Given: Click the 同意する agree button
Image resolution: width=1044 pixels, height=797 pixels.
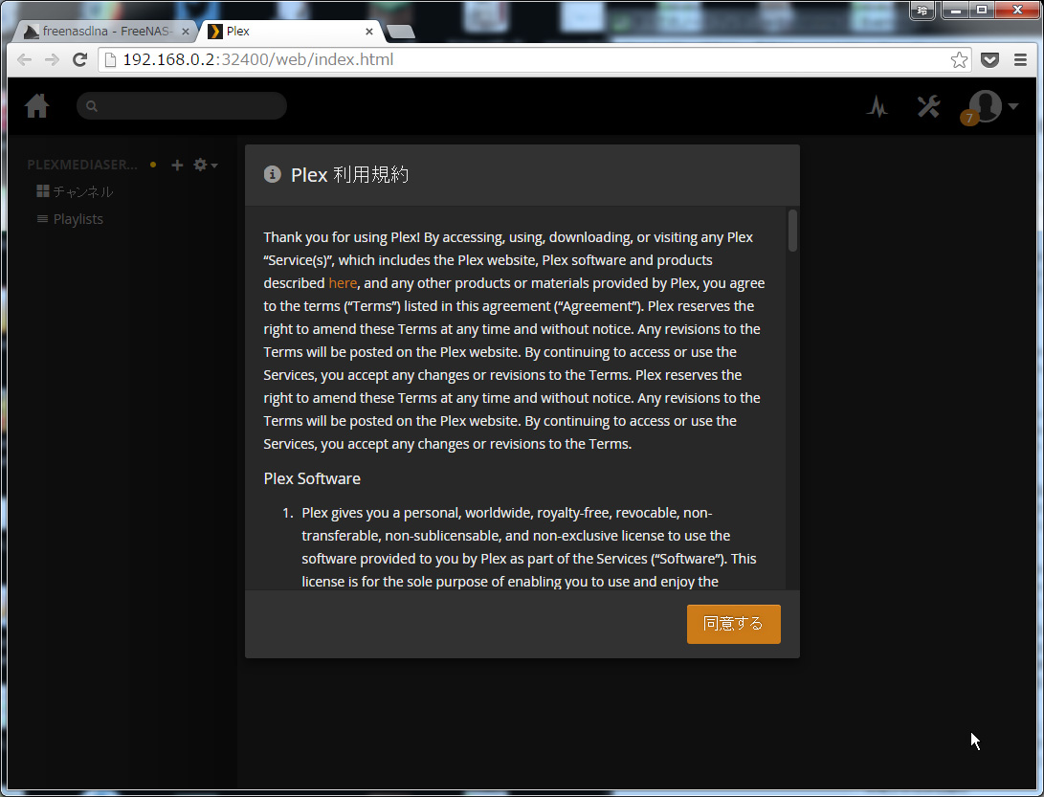Looking at the screenshot, I should 734,624.
